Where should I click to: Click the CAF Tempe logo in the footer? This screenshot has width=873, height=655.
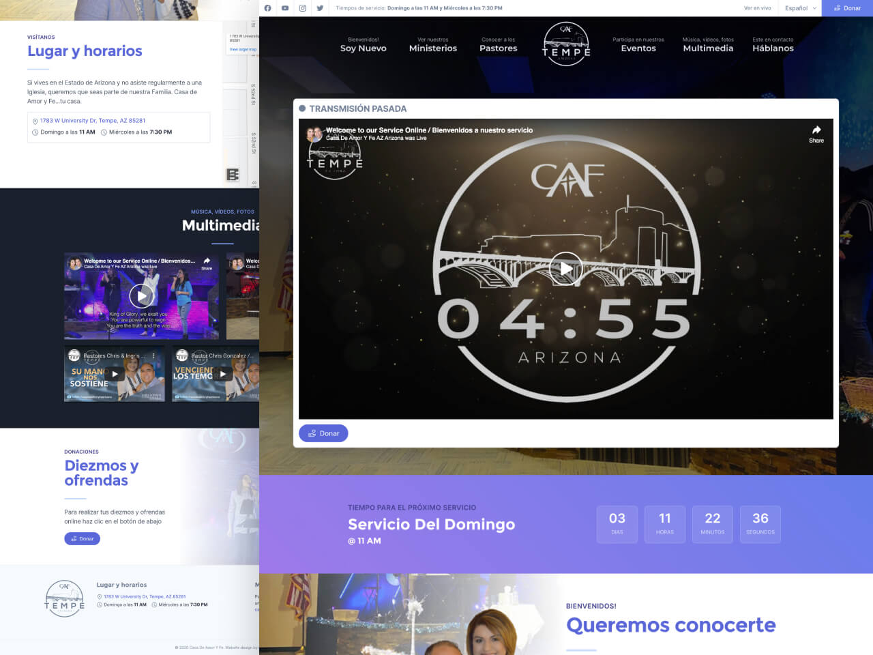point(65,598)
